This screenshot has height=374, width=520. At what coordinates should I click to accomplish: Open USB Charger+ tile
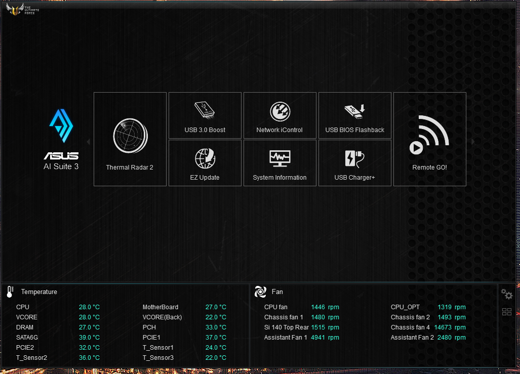(x=355, y=163)
